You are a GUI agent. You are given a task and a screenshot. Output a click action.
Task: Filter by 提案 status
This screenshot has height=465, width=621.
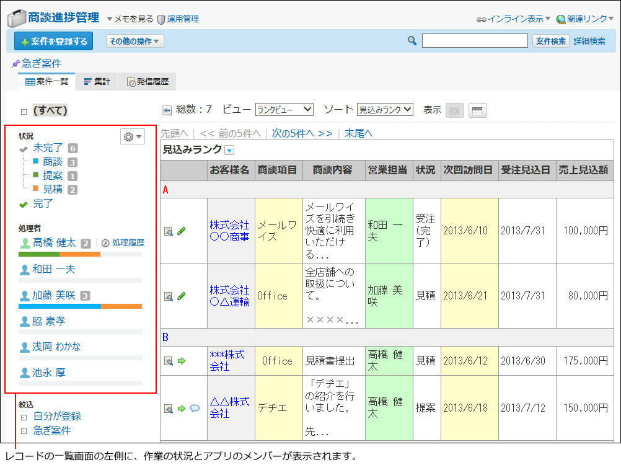[53, 175]
